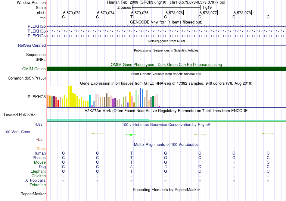The height and width of the screenshot is (201, 286).
Task: Click the green PhyloP conservation bar
Action: tap(131, 135)
